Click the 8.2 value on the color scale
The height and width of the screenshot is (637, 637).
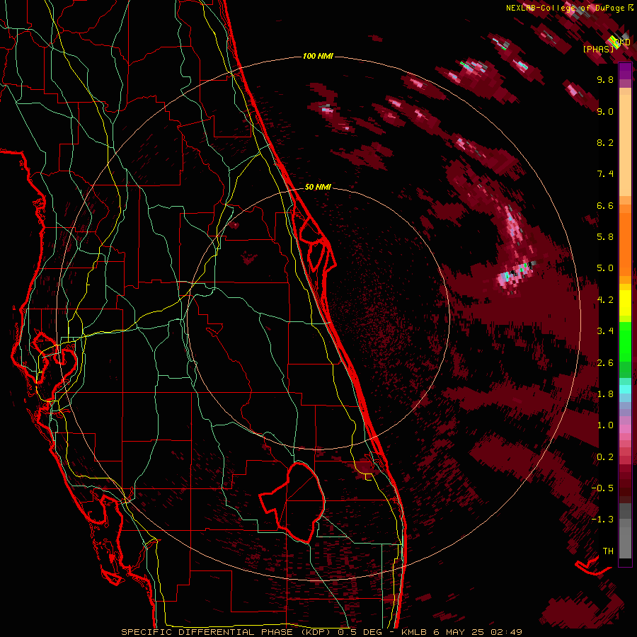[605, 142]
